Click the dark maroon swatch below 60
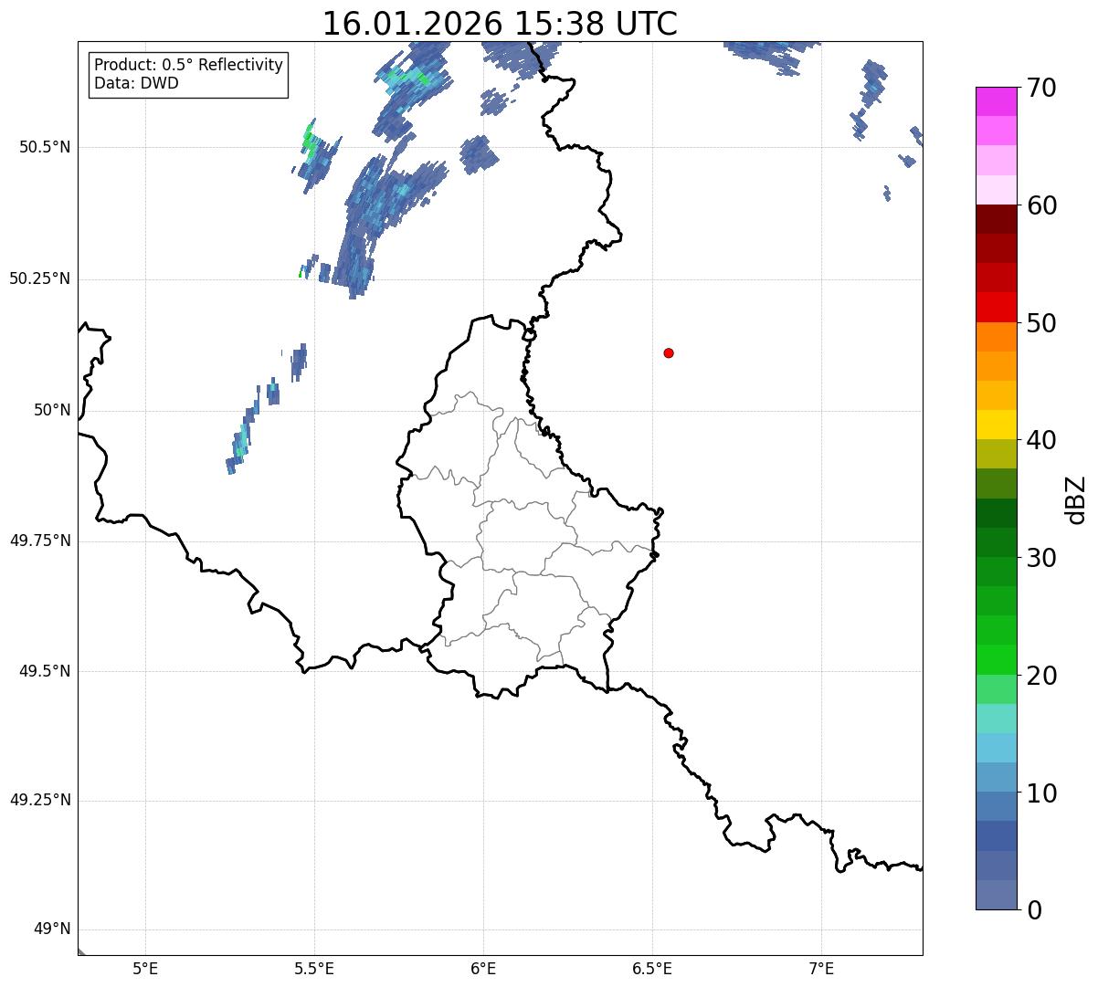This screenshot has width=1098, height=987. (996, 219)
